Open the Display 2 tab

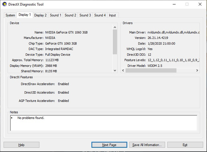point(40,15)
